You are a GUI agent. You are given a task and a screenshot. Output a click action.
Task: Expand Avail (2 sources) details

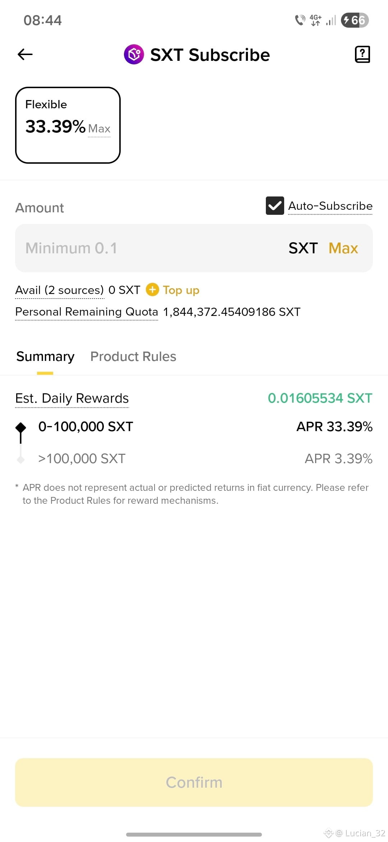coord(60,290)
